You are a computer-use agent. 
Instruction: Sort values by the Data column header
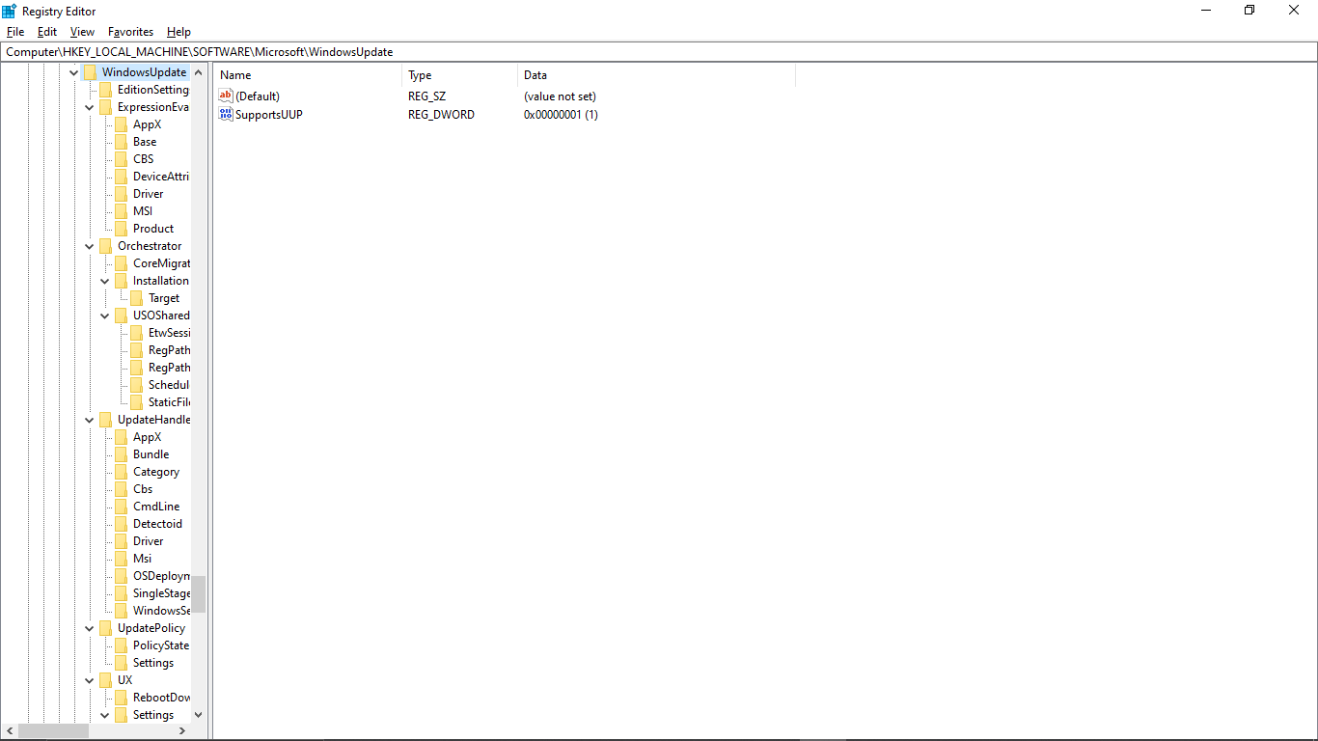pos(656,75)
